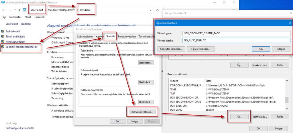Image resolution: width=293 pixels, height=133 pixels.
Task: Switch to the Speciális tab
Action: pos(110,37)
